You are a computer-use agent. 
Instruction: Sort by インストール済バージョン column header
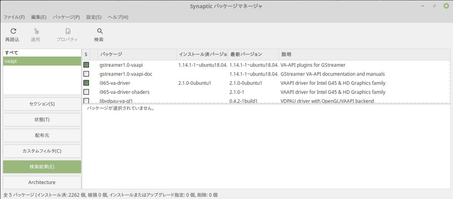[x=202, y=54]
